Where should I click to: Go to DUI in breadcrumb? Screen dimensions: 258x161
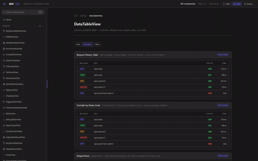75,16
